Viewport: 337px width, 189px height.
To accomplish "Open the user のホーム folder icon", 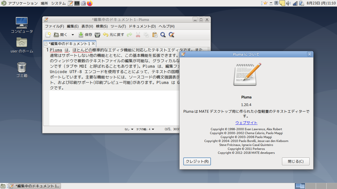I will coord(22,45).
